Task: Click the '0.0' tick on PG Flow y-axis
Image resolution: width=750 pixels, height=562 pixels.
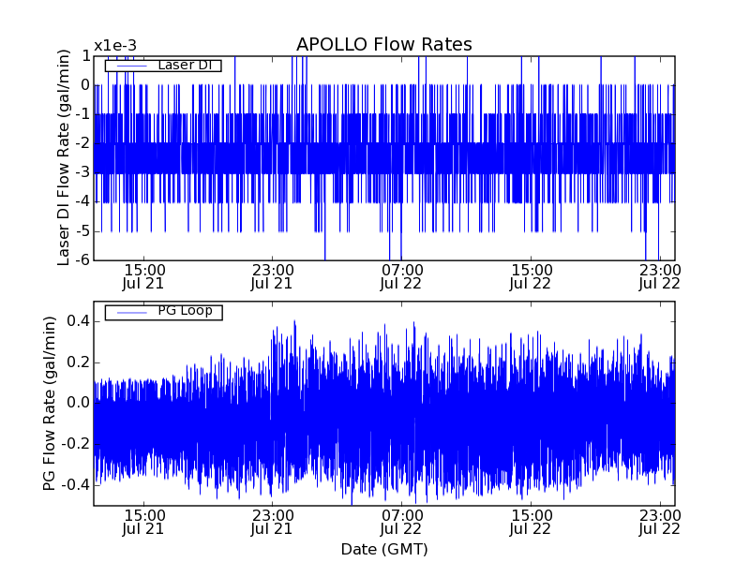Action: pyautogui.click(x=78, y=403)
